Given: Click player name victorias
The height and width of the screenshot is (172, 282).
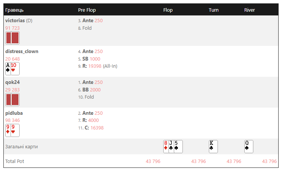Looking at the screenshot, I should [15, 20].
